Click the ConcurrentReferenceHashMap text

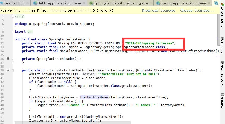192,51
